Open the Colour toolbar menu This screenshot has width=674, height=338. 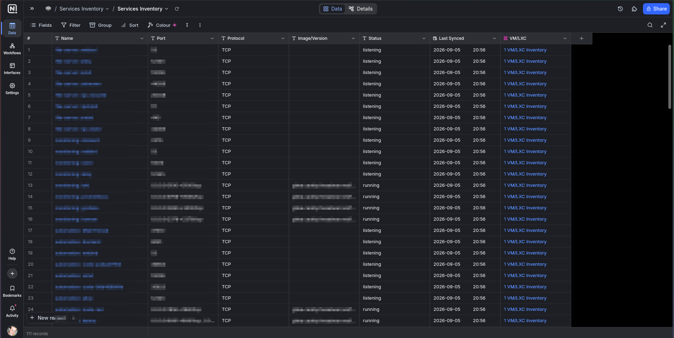[162, 25]
